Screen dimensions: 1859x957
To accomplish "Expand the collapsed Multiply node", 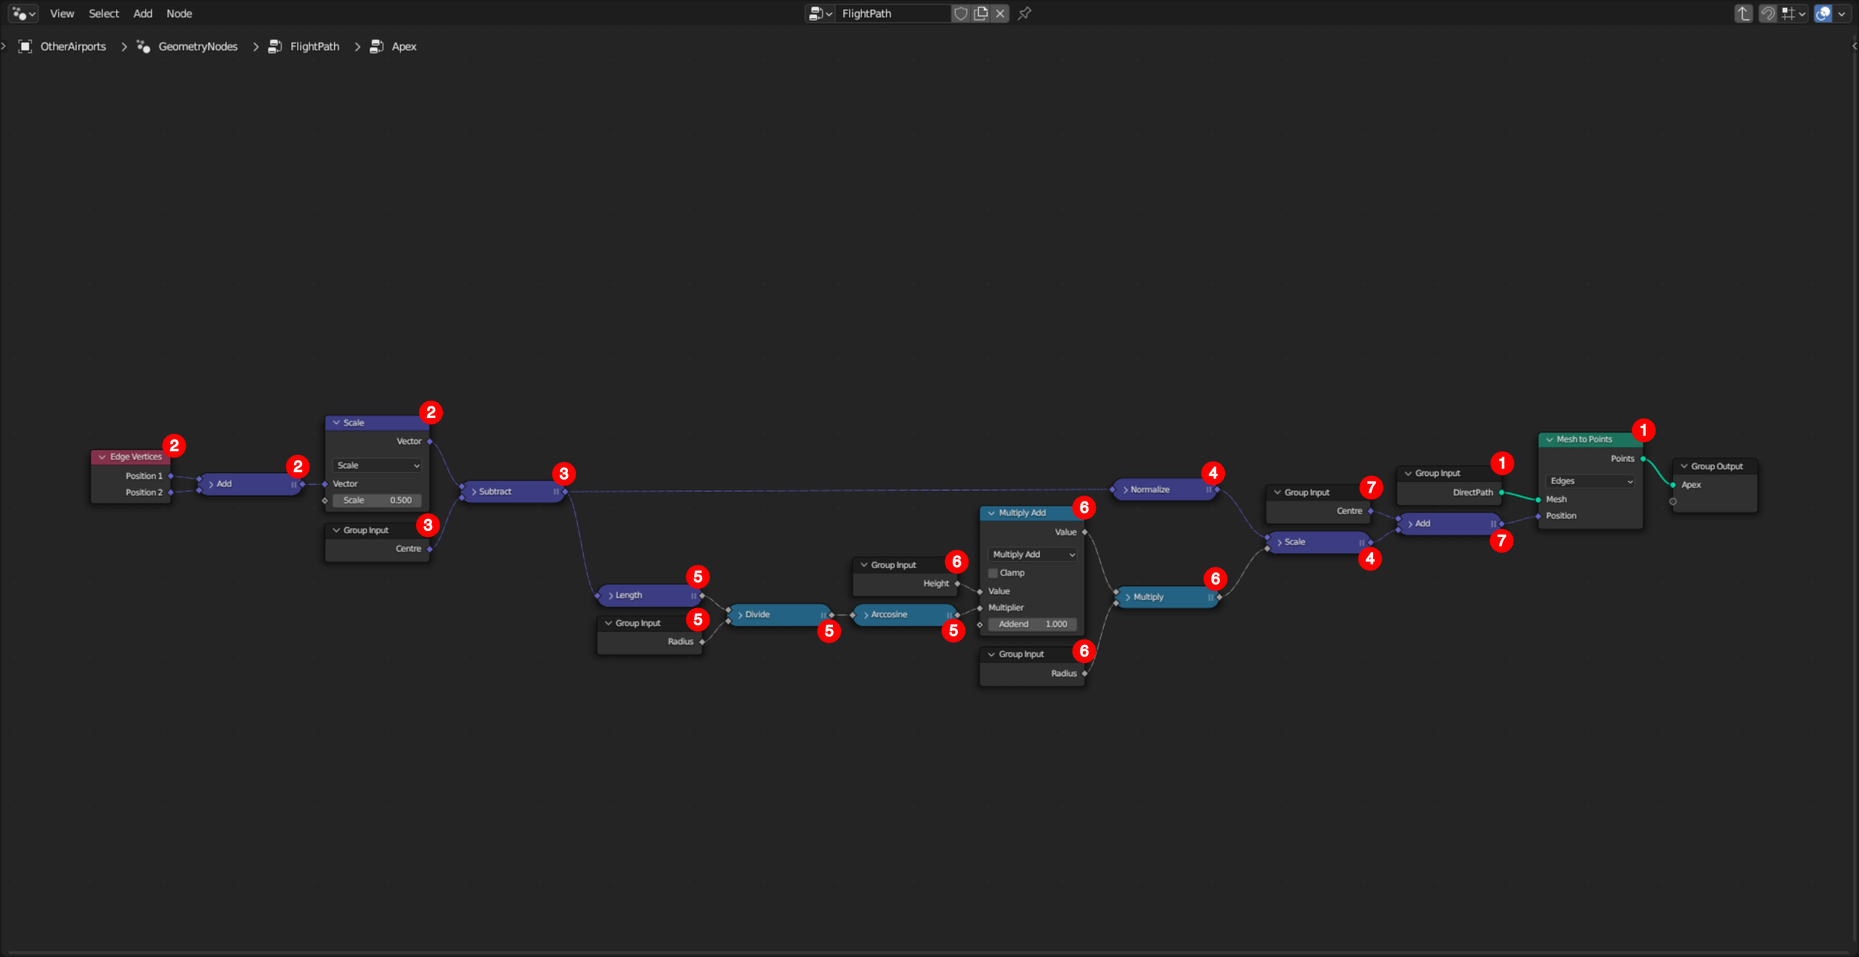I will 1127,597.
